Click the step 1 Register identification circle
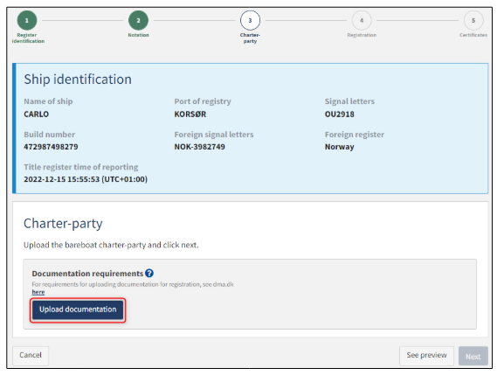 (27, 20)
